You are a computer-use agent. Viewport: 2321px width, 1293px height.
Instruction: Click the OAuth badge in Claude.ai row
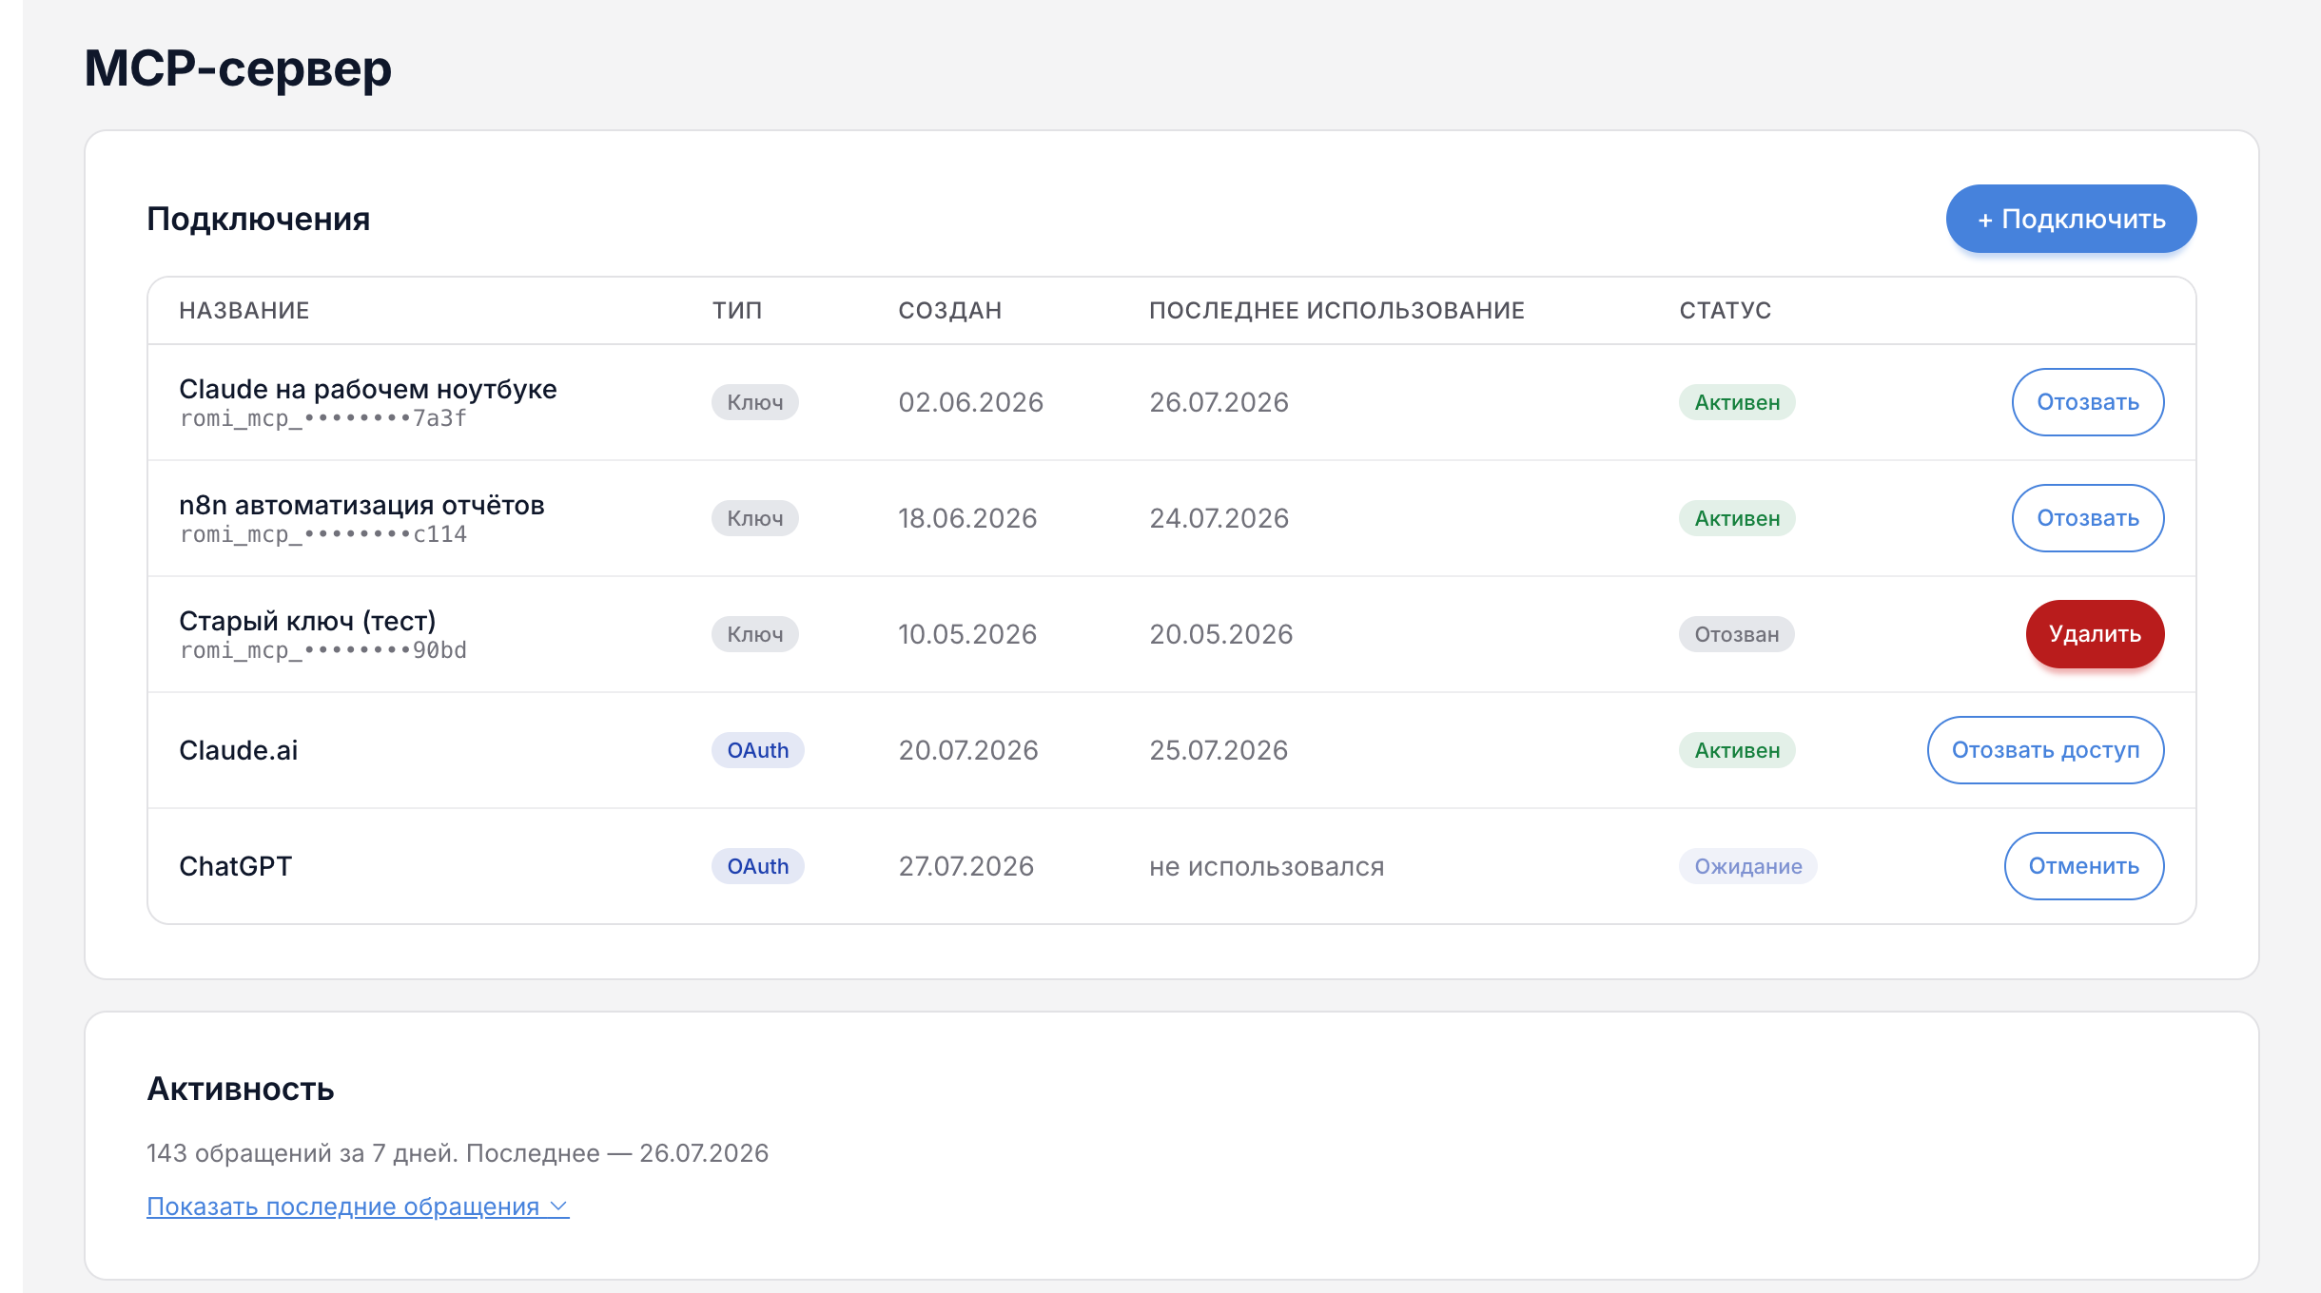tap(758, 750)
